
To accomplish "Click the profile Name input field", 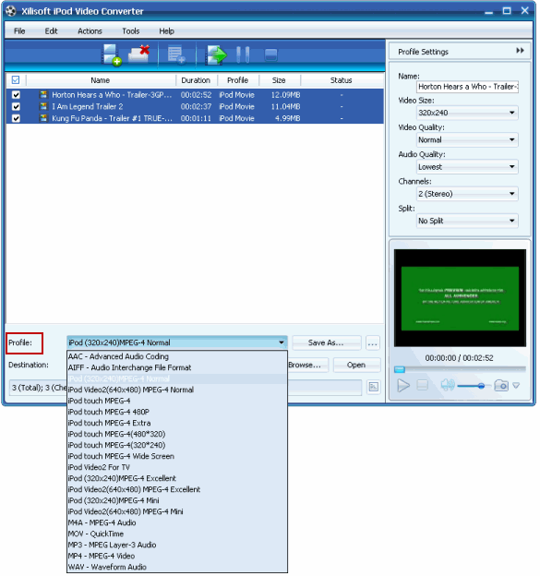I will (x=467, y=87).
